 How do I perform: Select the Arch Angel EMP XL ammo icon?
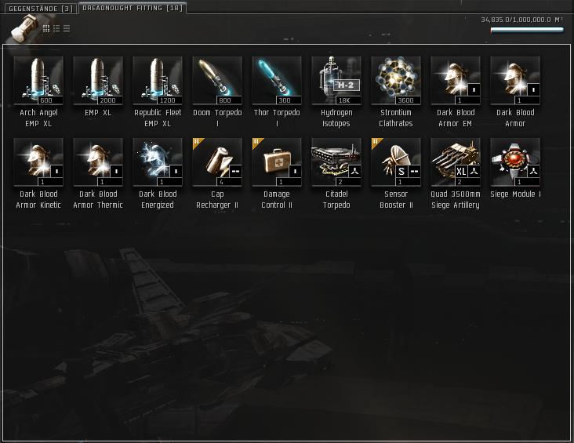coord(38,81)
